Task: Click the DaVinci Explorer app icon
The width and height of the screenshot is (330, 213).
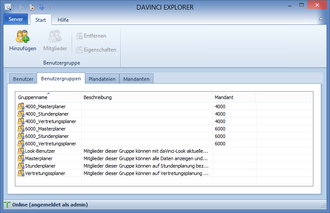Action: tap(8, 7)
